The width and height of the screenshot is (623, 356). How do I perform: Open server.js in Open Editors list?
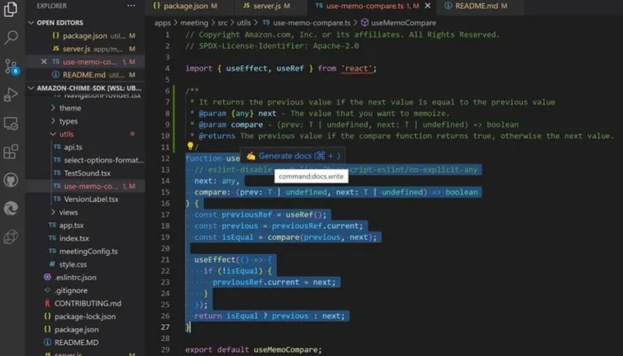(x=85, y=49)
